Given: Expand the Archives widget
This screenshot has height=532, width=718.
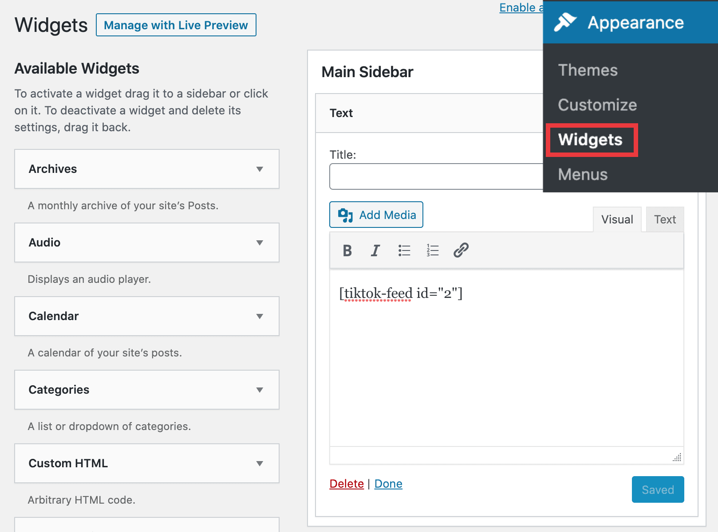Looking at the screenshot, I should pos(260,169).
